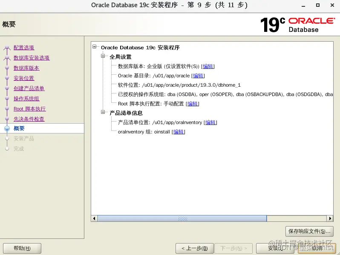Open help with 帮助(H) button
The width and height of the screenshot is (340, 255).
click(22, 248)
